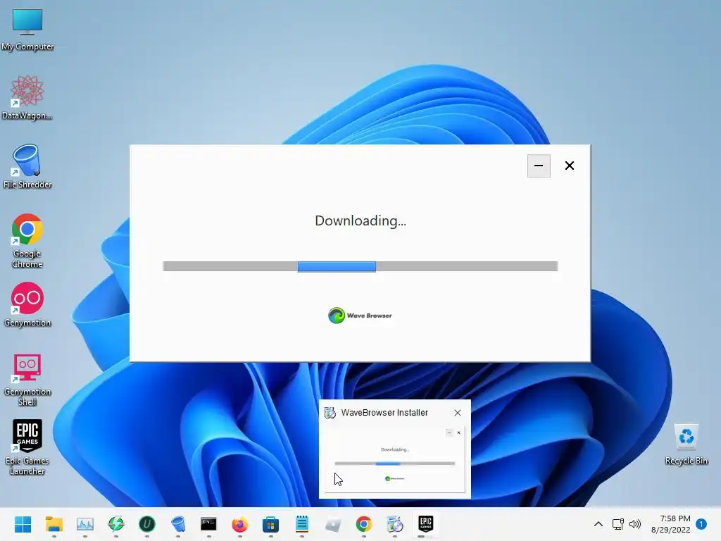The width and height of the screenshot is (721, 541).
Task: Launch the DataWagon desktop shortcut
Action: coord(27,97)
